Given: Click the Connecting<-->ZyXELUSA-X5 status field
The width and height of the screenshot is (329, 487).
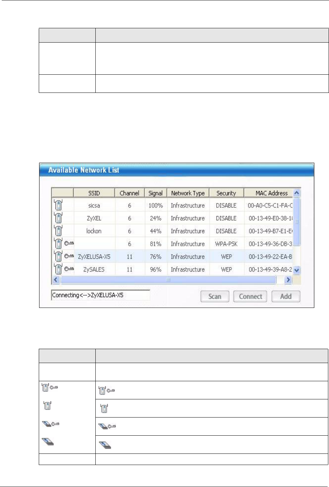Looking at the screenshot, I should point(101,295).
